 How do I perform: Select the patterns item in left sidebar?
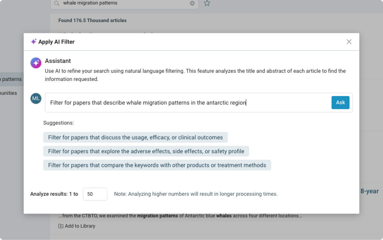(11, 79)
